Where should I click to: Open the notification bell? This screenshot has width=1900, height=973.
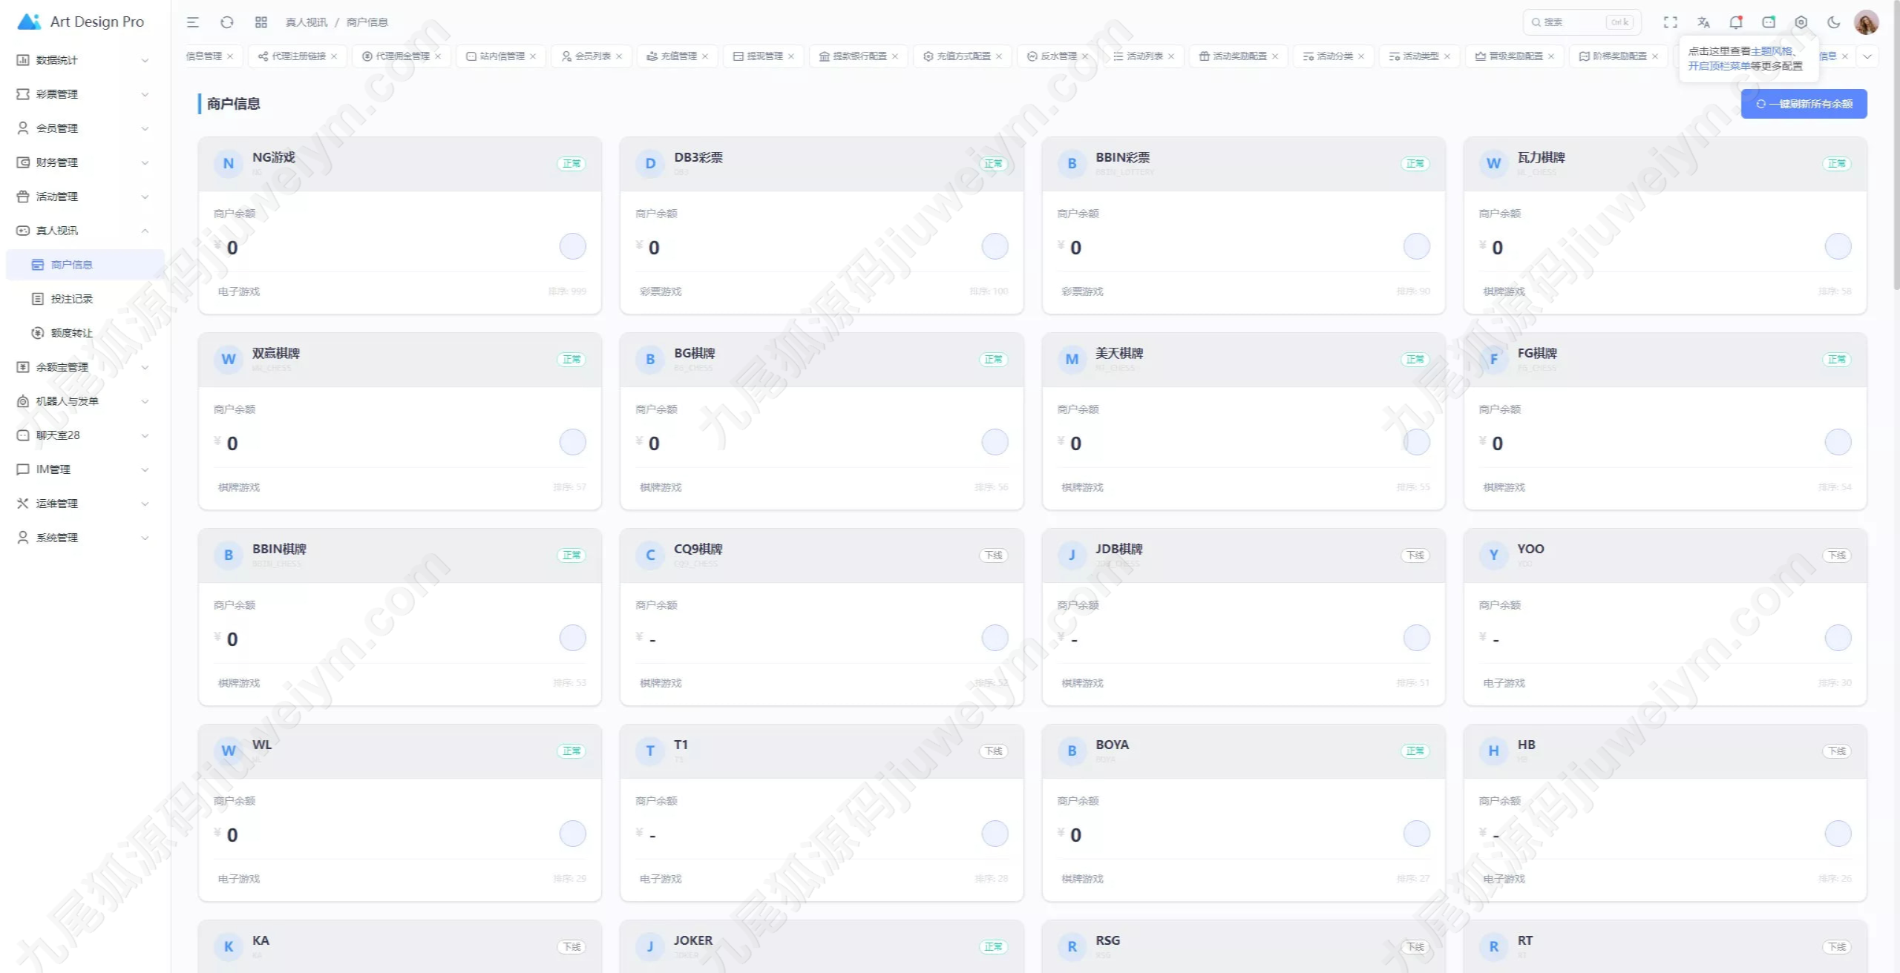click(1736, 22)
